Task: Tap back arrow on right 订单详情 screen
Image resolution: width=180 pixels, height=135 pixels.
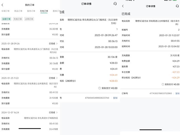Action: coord(123,6)
